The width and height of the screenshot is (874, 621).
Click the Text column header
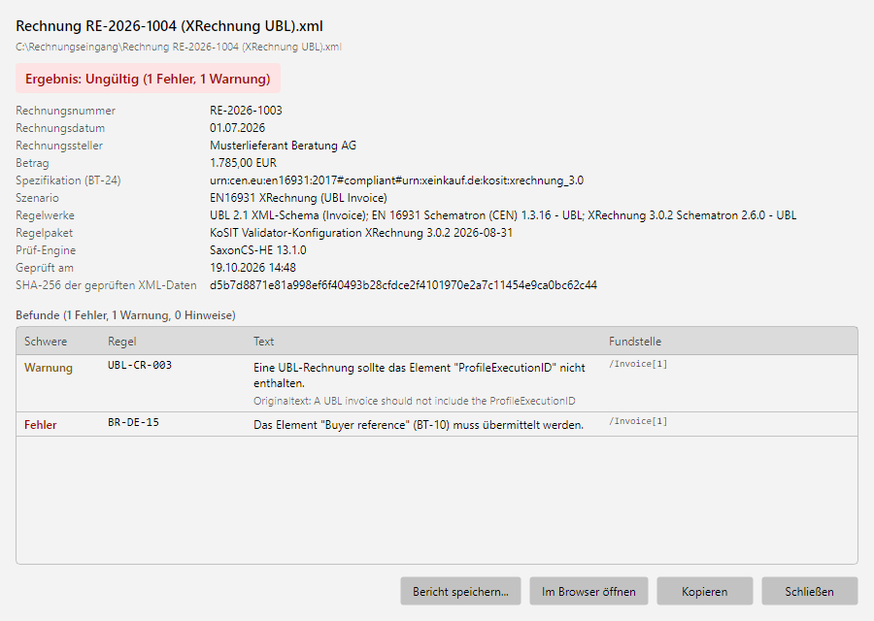(263, 342)
